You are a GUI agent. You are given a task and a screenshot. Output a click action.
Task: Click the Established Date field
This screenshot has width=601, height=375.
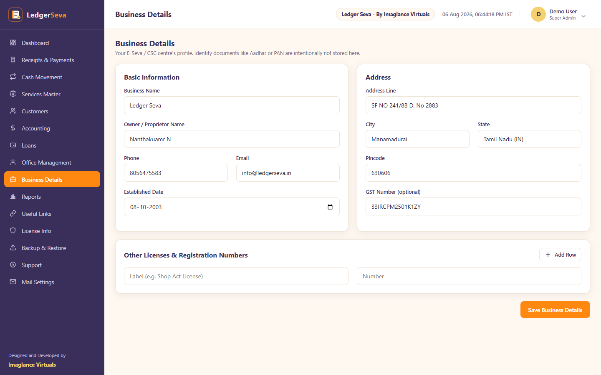click(x=232, y=207)
